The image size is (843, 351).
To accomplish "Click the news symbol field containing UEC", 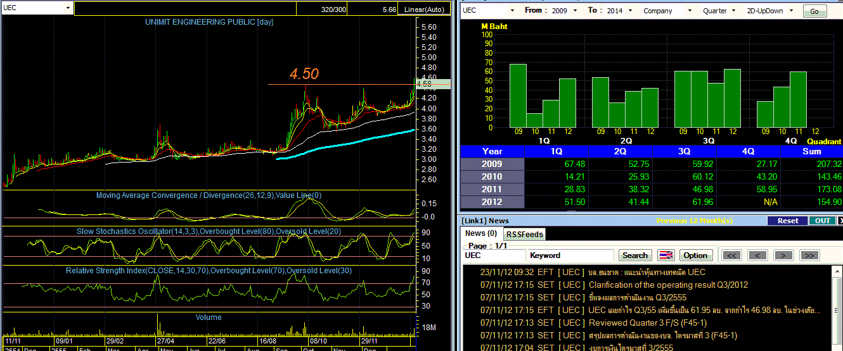I will tap(494, 256).
